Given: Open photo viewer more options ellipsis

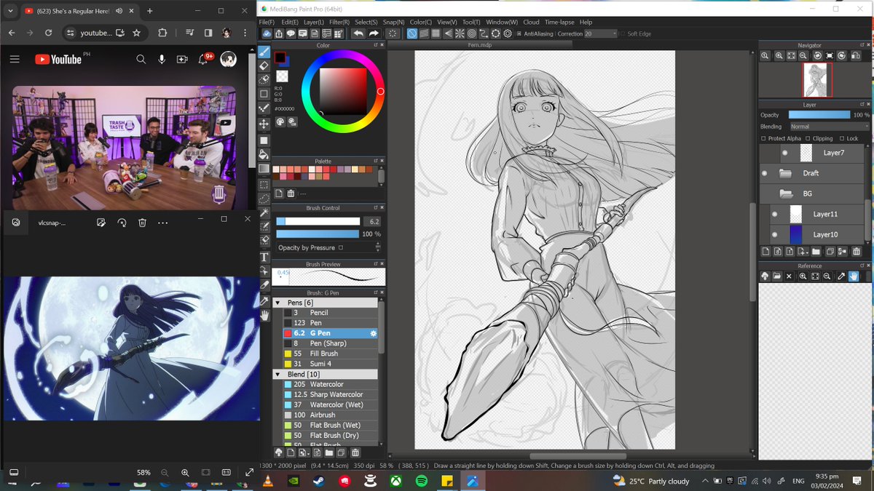Looking at the screenshot, I should point(162,223).
